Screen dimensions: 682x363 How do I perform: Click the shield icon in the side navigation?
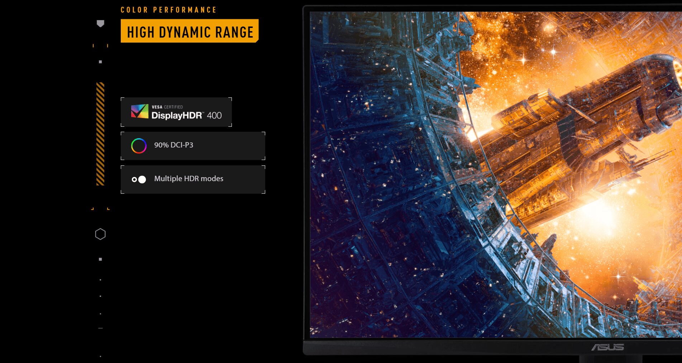coord(100,24)
